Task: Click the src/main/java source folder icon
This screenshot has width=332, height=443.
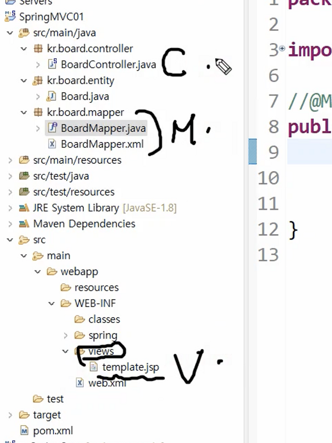Action: coord(24,33)
